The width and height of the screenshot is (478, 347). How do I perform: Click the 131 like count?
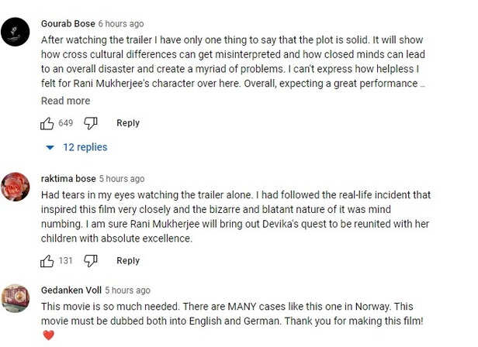tap(66, 261)
